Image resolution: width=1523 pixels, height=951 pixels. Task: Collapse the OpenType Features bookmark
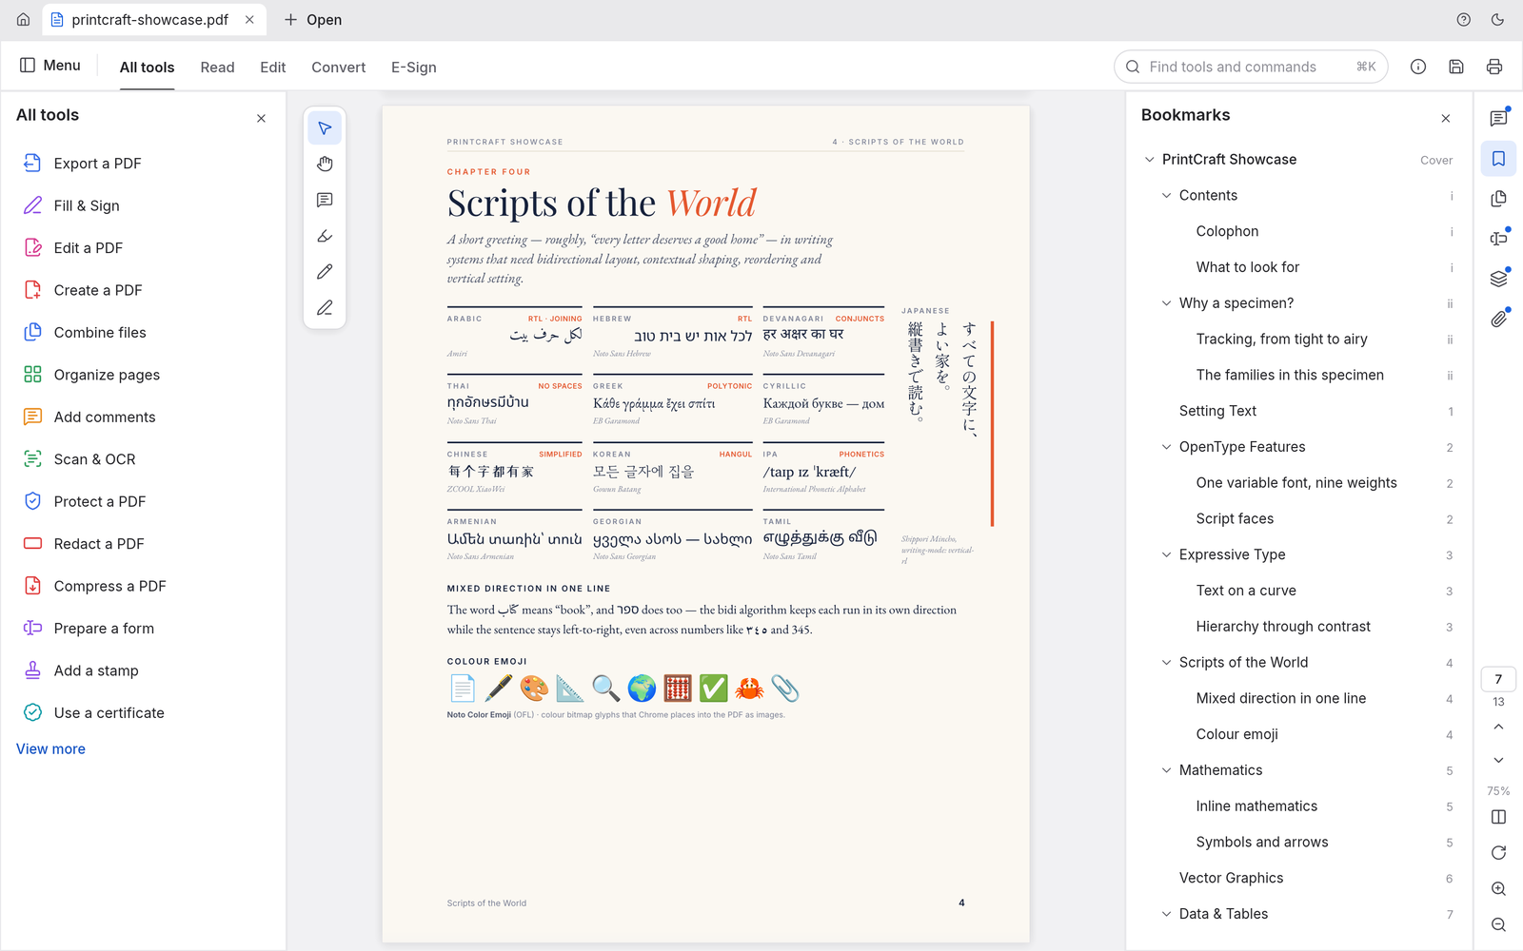(1166, 447)
